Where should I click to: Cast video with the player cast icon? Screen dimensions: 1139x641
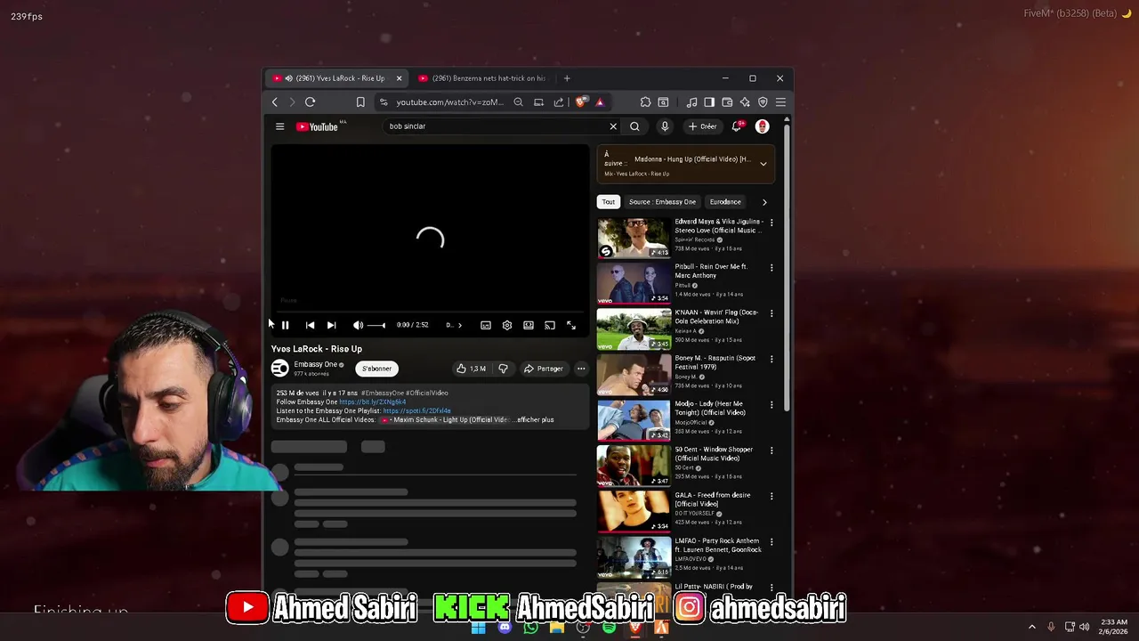[550, 325]
